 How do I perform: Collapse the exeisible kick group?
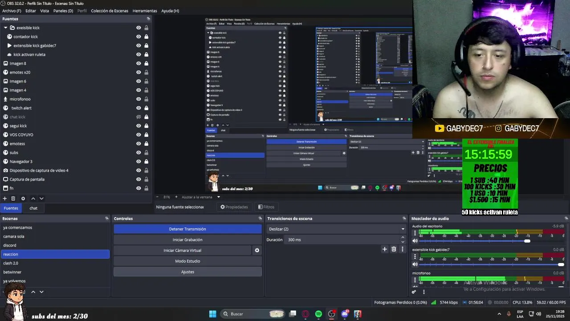point(5,28)
